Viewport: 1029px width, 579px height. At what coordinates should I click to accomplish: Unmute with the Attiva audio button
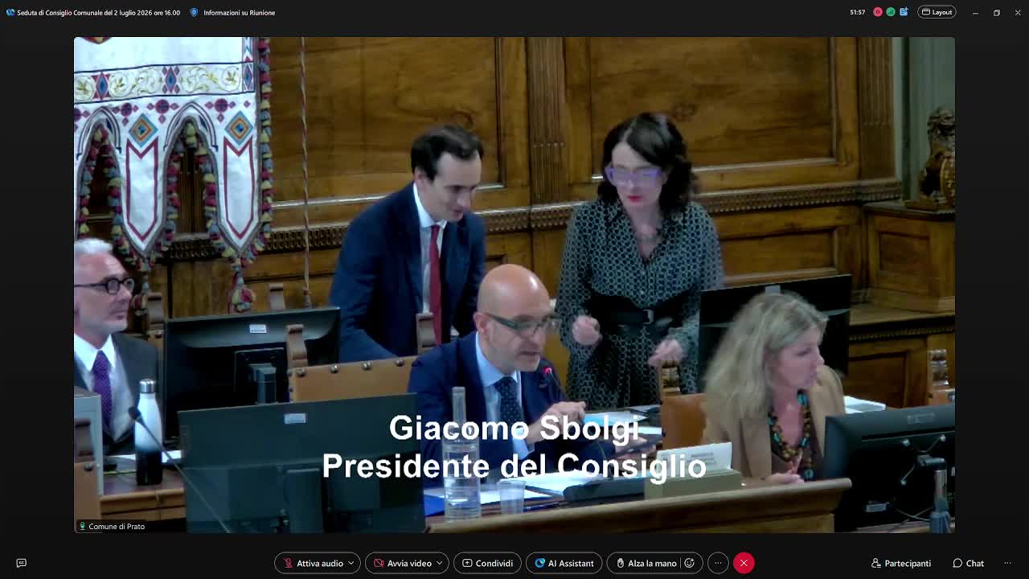pyautogui.click(x=314, y=563)
